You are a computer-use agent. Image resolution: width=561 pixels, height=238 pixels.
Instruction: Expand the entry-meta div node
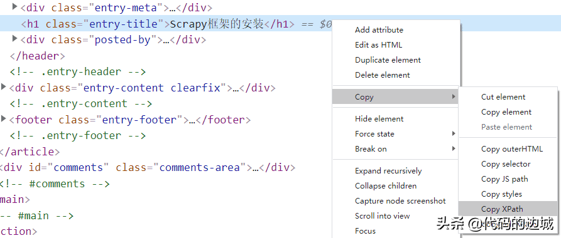[x=14, y=6]
